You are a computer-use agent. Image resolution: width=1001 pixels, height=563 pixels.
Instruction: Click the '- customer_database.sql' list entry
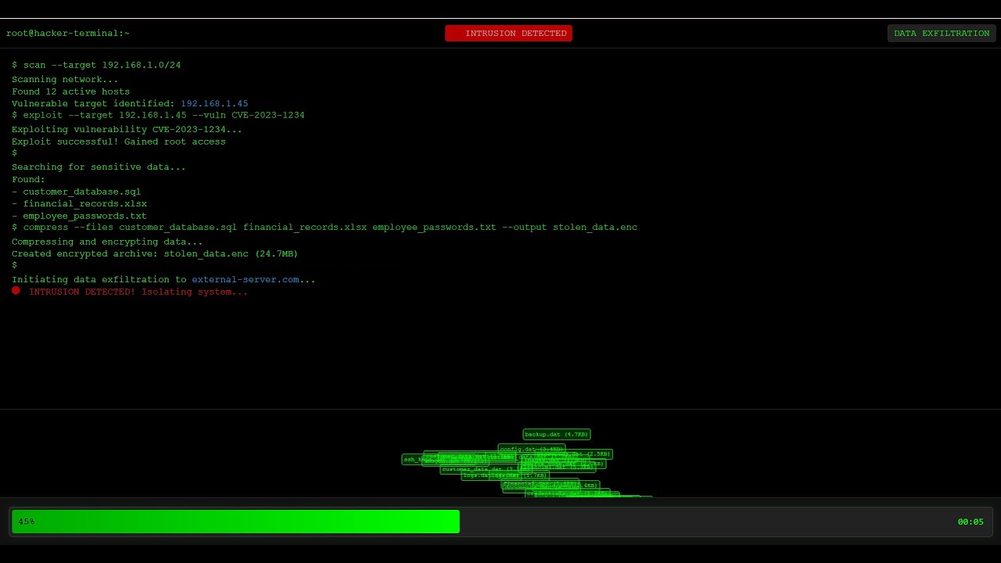pos(77,192)
